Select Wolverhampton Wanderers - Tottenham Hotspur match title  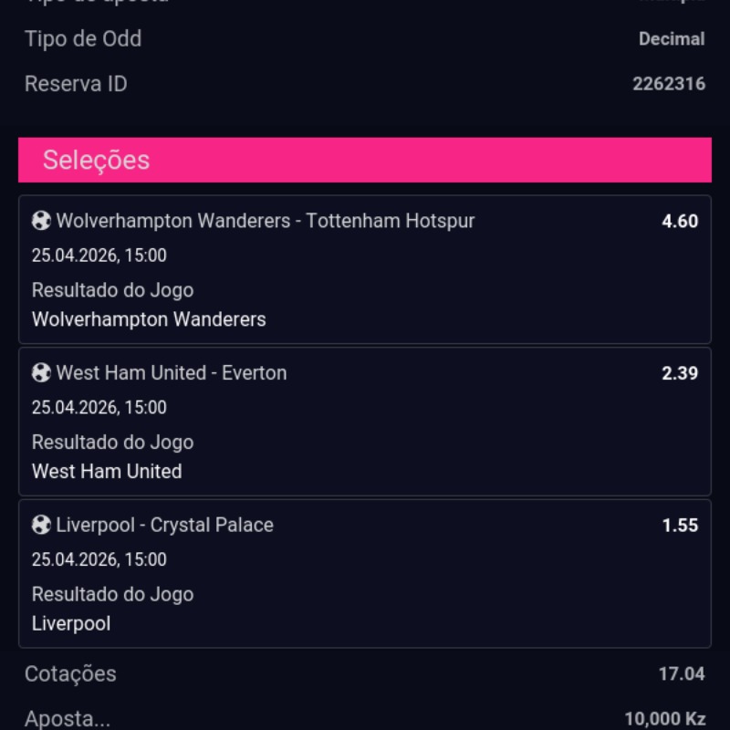tap(266, 221)
